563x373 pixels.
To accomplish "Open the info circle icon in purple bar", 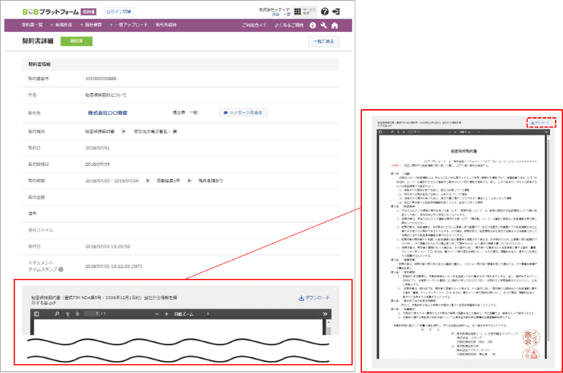I will click(312, 26).
